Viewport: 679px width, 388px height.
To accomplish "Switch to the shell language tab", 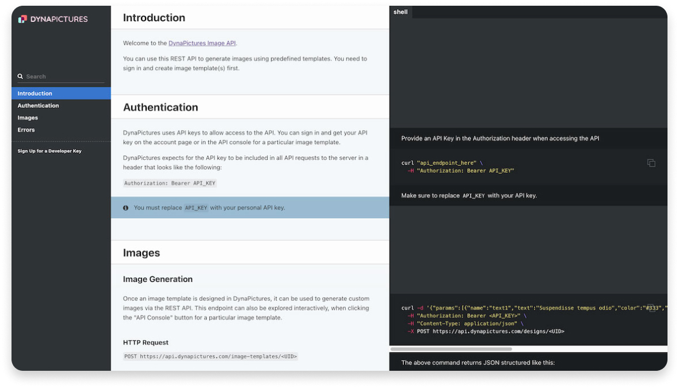I will (x=400, y=12).
